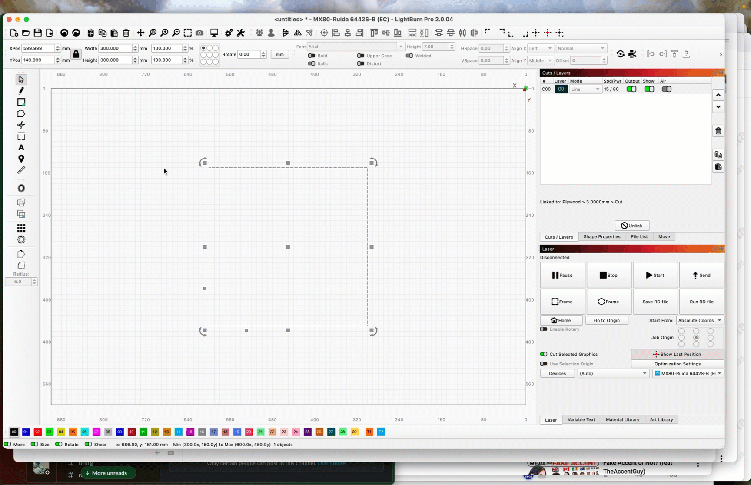Screen dimensions: 751x485
Task: Open the Grid Array tool
Action: [x=21, y=228]
